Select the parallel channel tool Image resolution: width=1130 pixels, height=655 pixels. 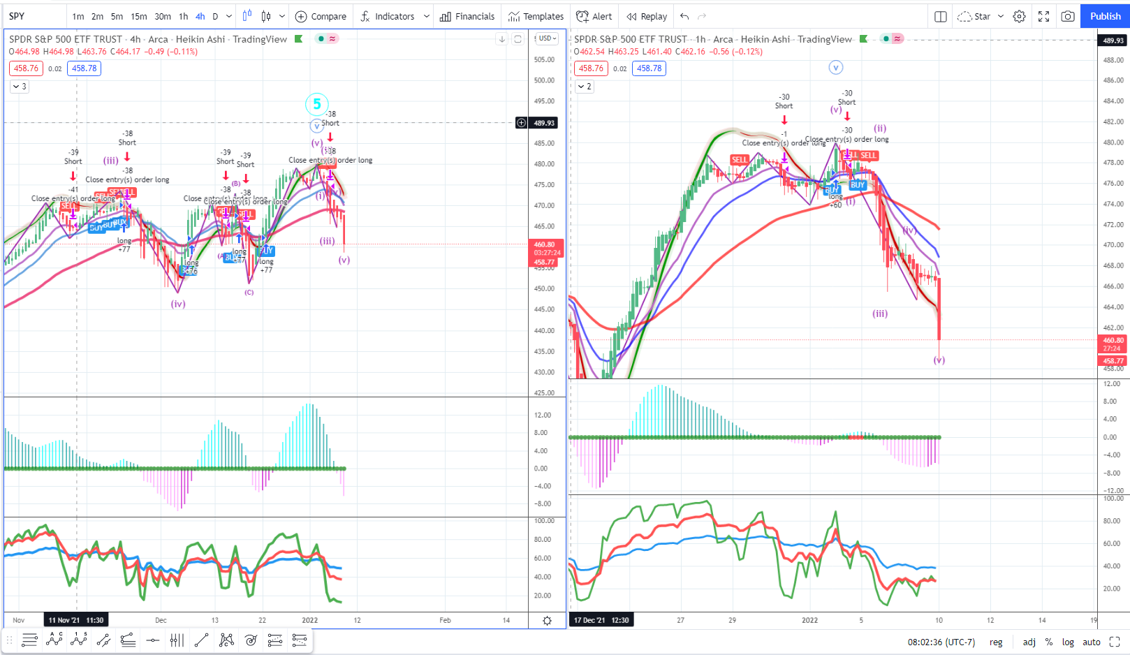click(x=103, y=640)
